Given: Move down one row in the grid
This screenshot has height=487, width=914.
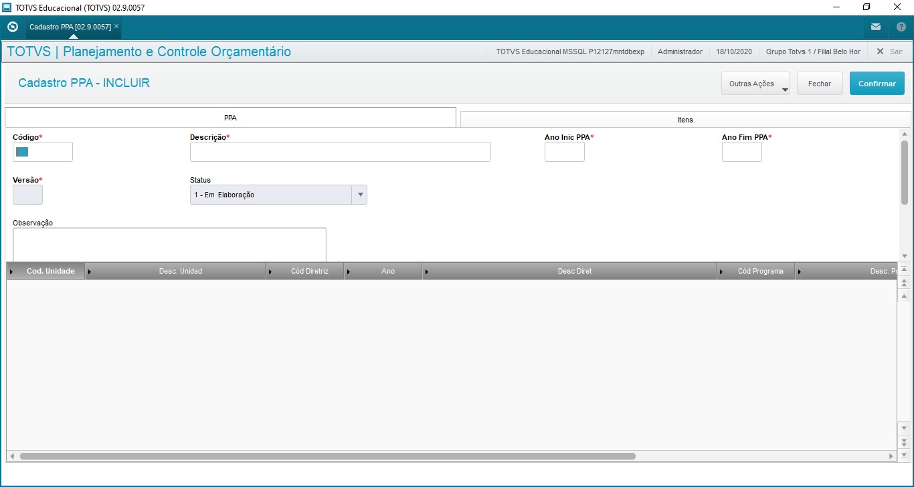Looking at the screenshot, I should click(904, 427).
